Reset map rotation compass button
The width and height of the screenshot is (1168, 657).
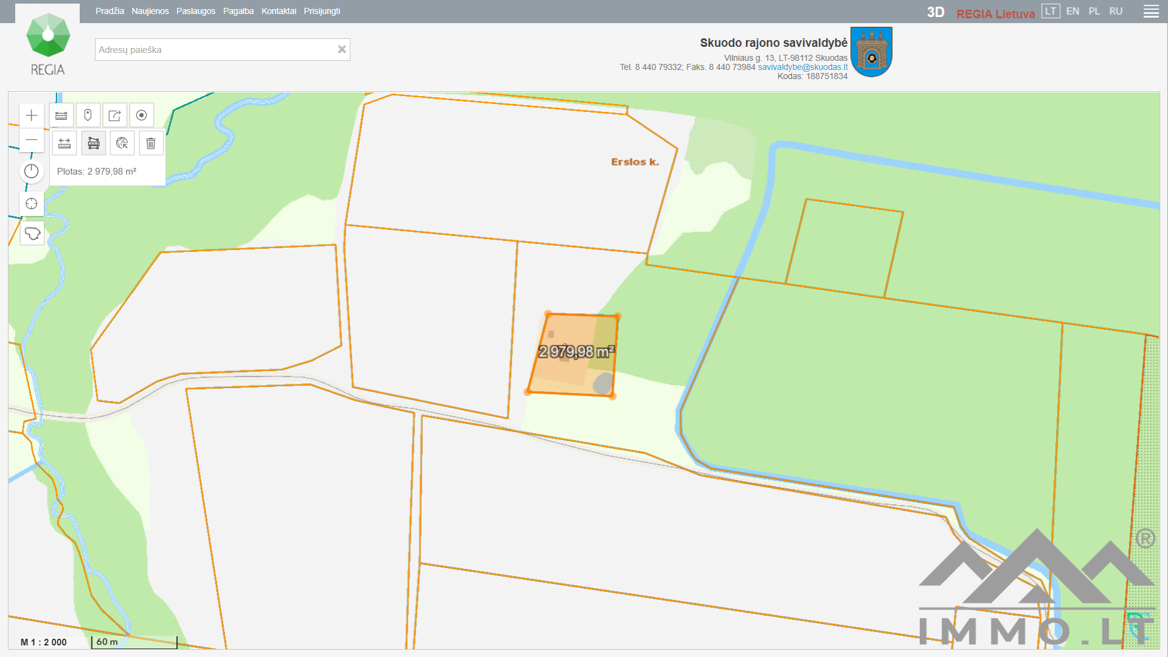point(32,172)
